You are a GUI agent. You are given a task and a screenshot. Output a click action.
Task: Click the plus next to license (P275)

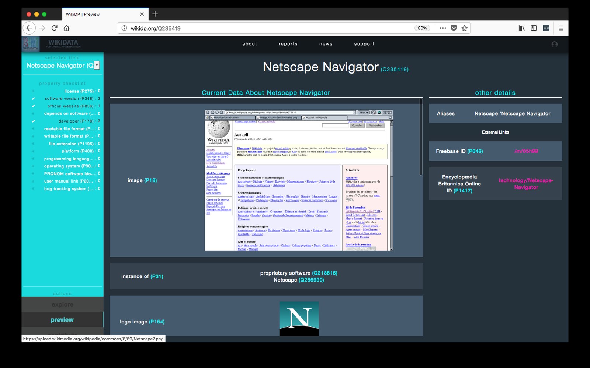click(x=33, y=91)
